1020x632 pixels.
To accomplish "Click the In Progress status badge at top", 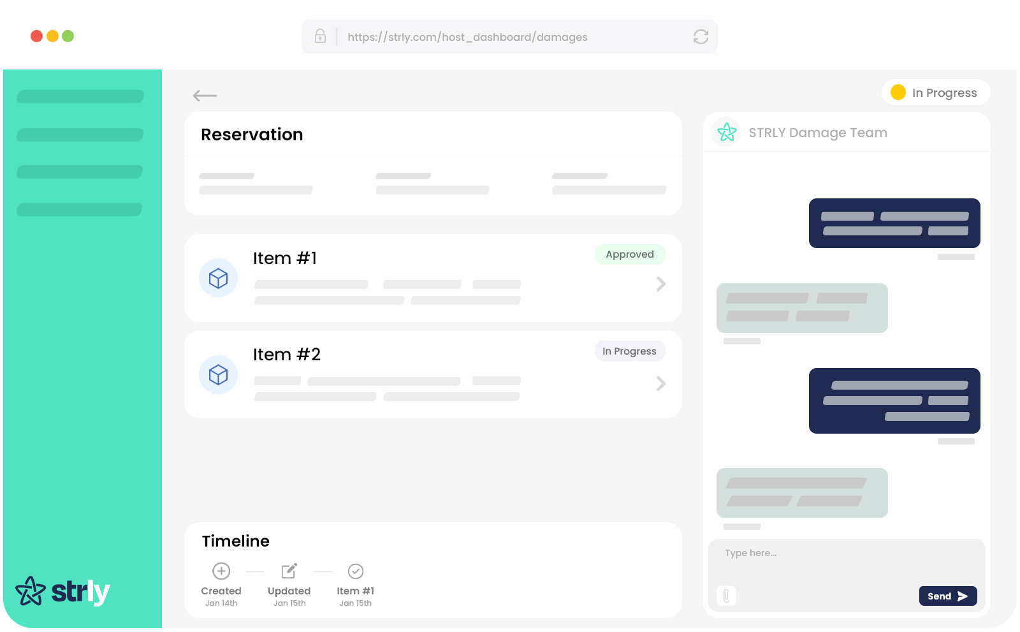I will pos(936,92).
